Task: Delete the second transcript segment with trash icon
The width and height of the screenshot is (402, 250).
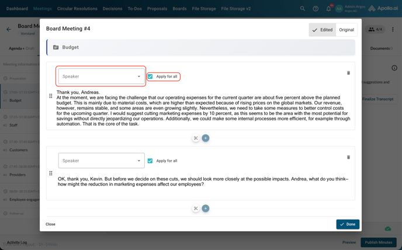Action: [x=348, y=157]
